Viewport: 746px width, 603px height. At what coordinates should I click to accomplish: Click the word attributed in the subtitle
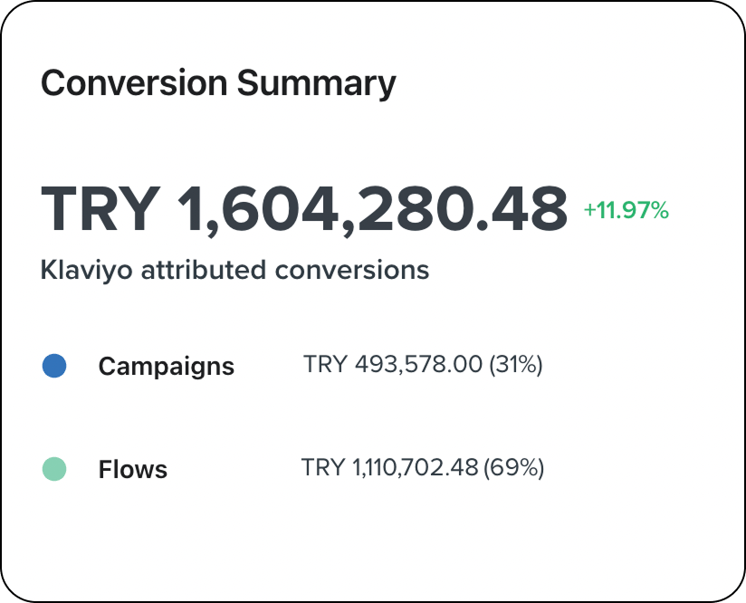(204, 270)
